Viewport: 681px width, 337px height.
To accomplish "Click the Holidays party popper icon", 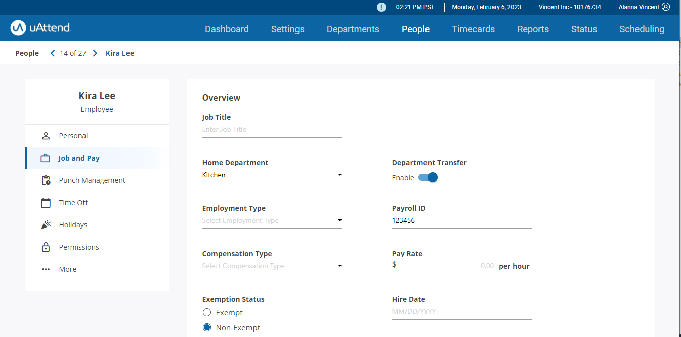I will [46, 225].
